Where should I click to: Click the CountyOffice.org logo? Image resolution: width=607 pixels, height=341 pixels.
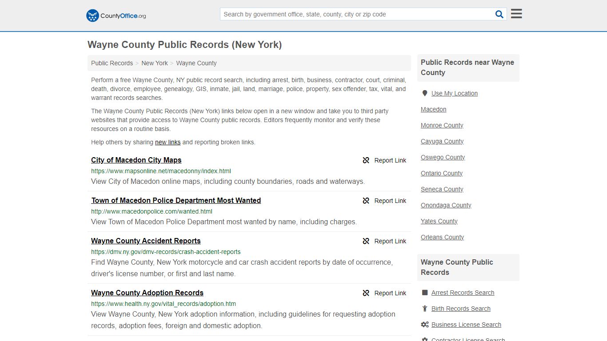click(x=116, y=16)
